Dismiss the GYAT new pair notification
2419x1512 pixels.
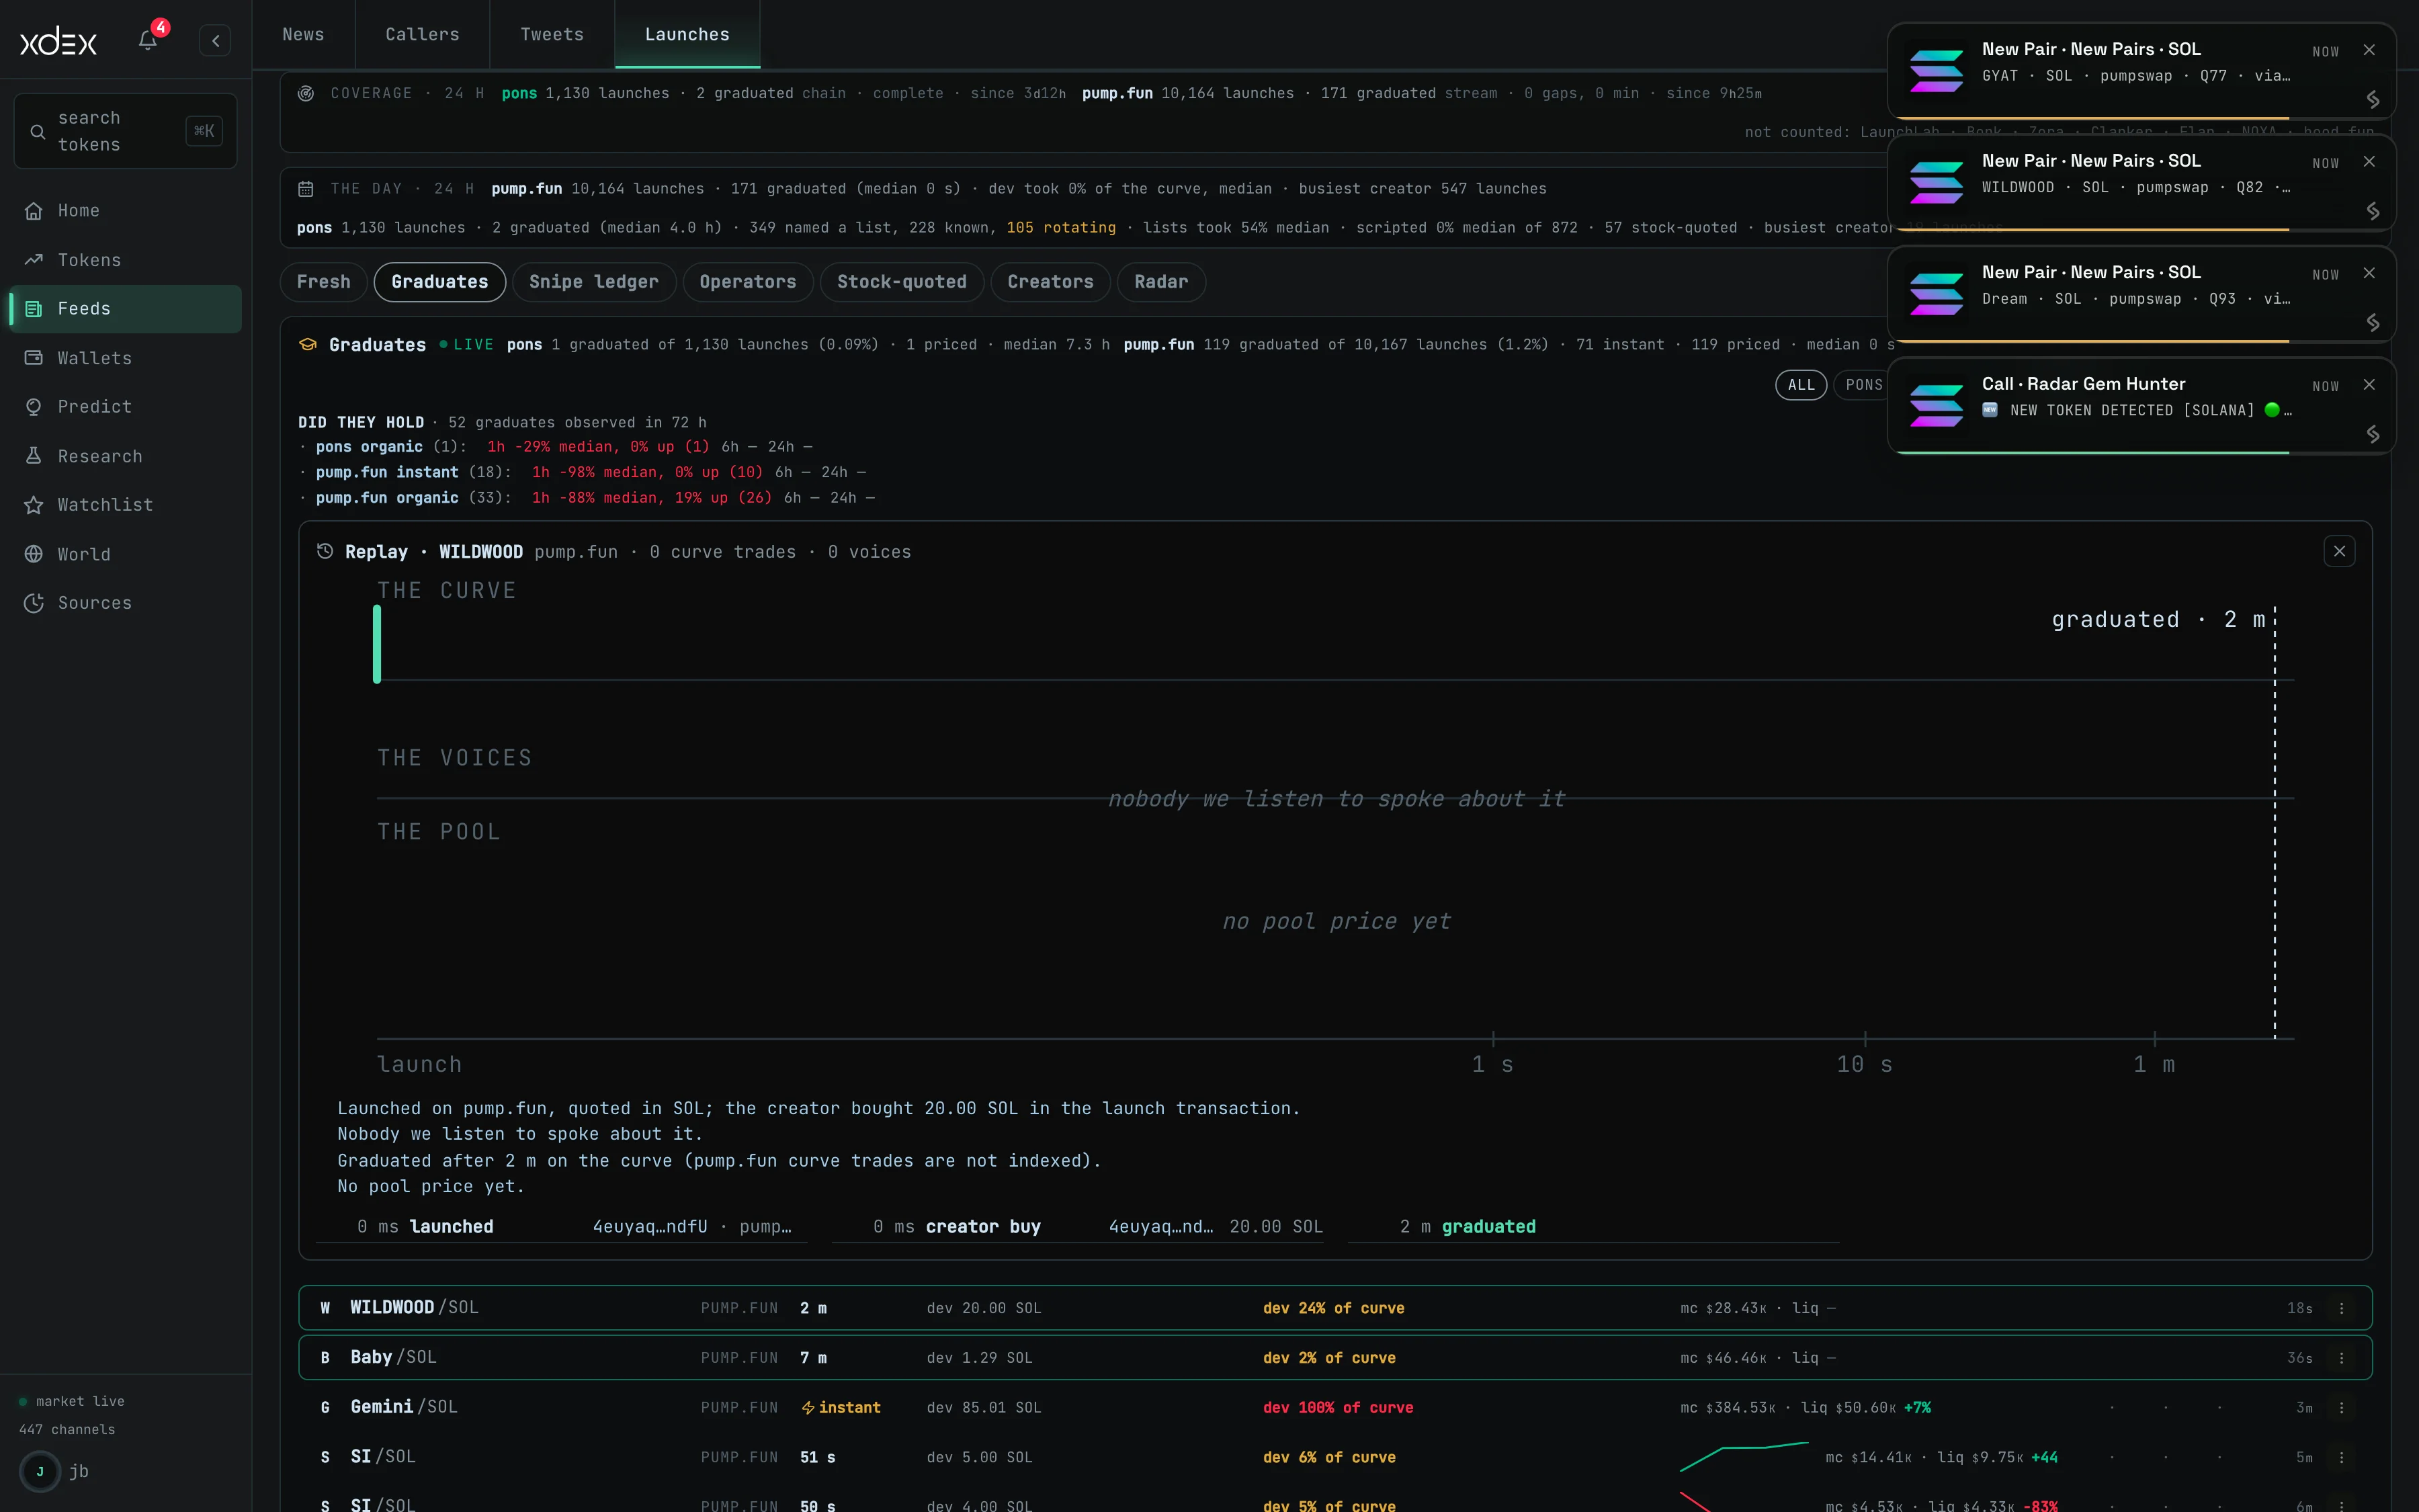pos(2369,50)
